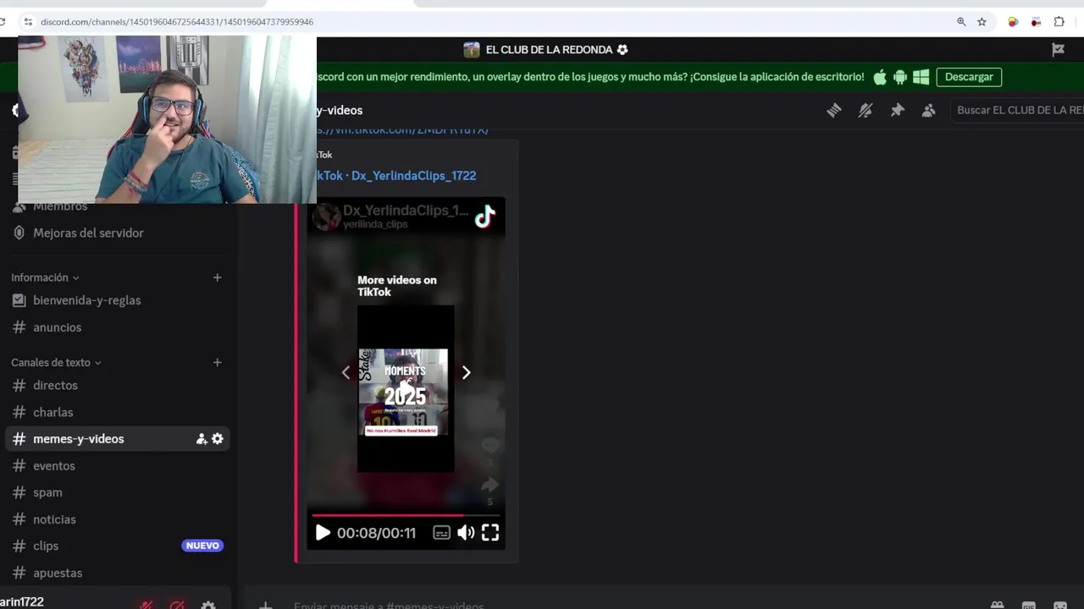Image resolution: width=1084 pixels, height=609 pixels.
Task: View site information icon in the address bar
Action: pyautogui.click(x=27, y=22)
